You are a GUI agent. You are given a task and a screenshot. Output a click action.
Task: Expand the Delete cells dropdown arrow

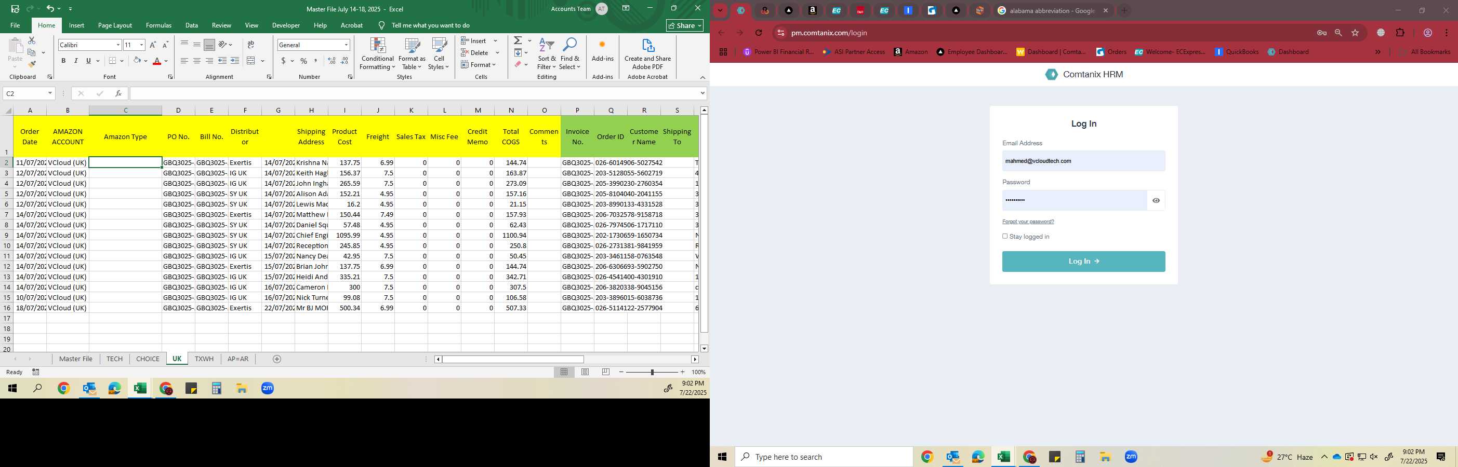(497, 52)
